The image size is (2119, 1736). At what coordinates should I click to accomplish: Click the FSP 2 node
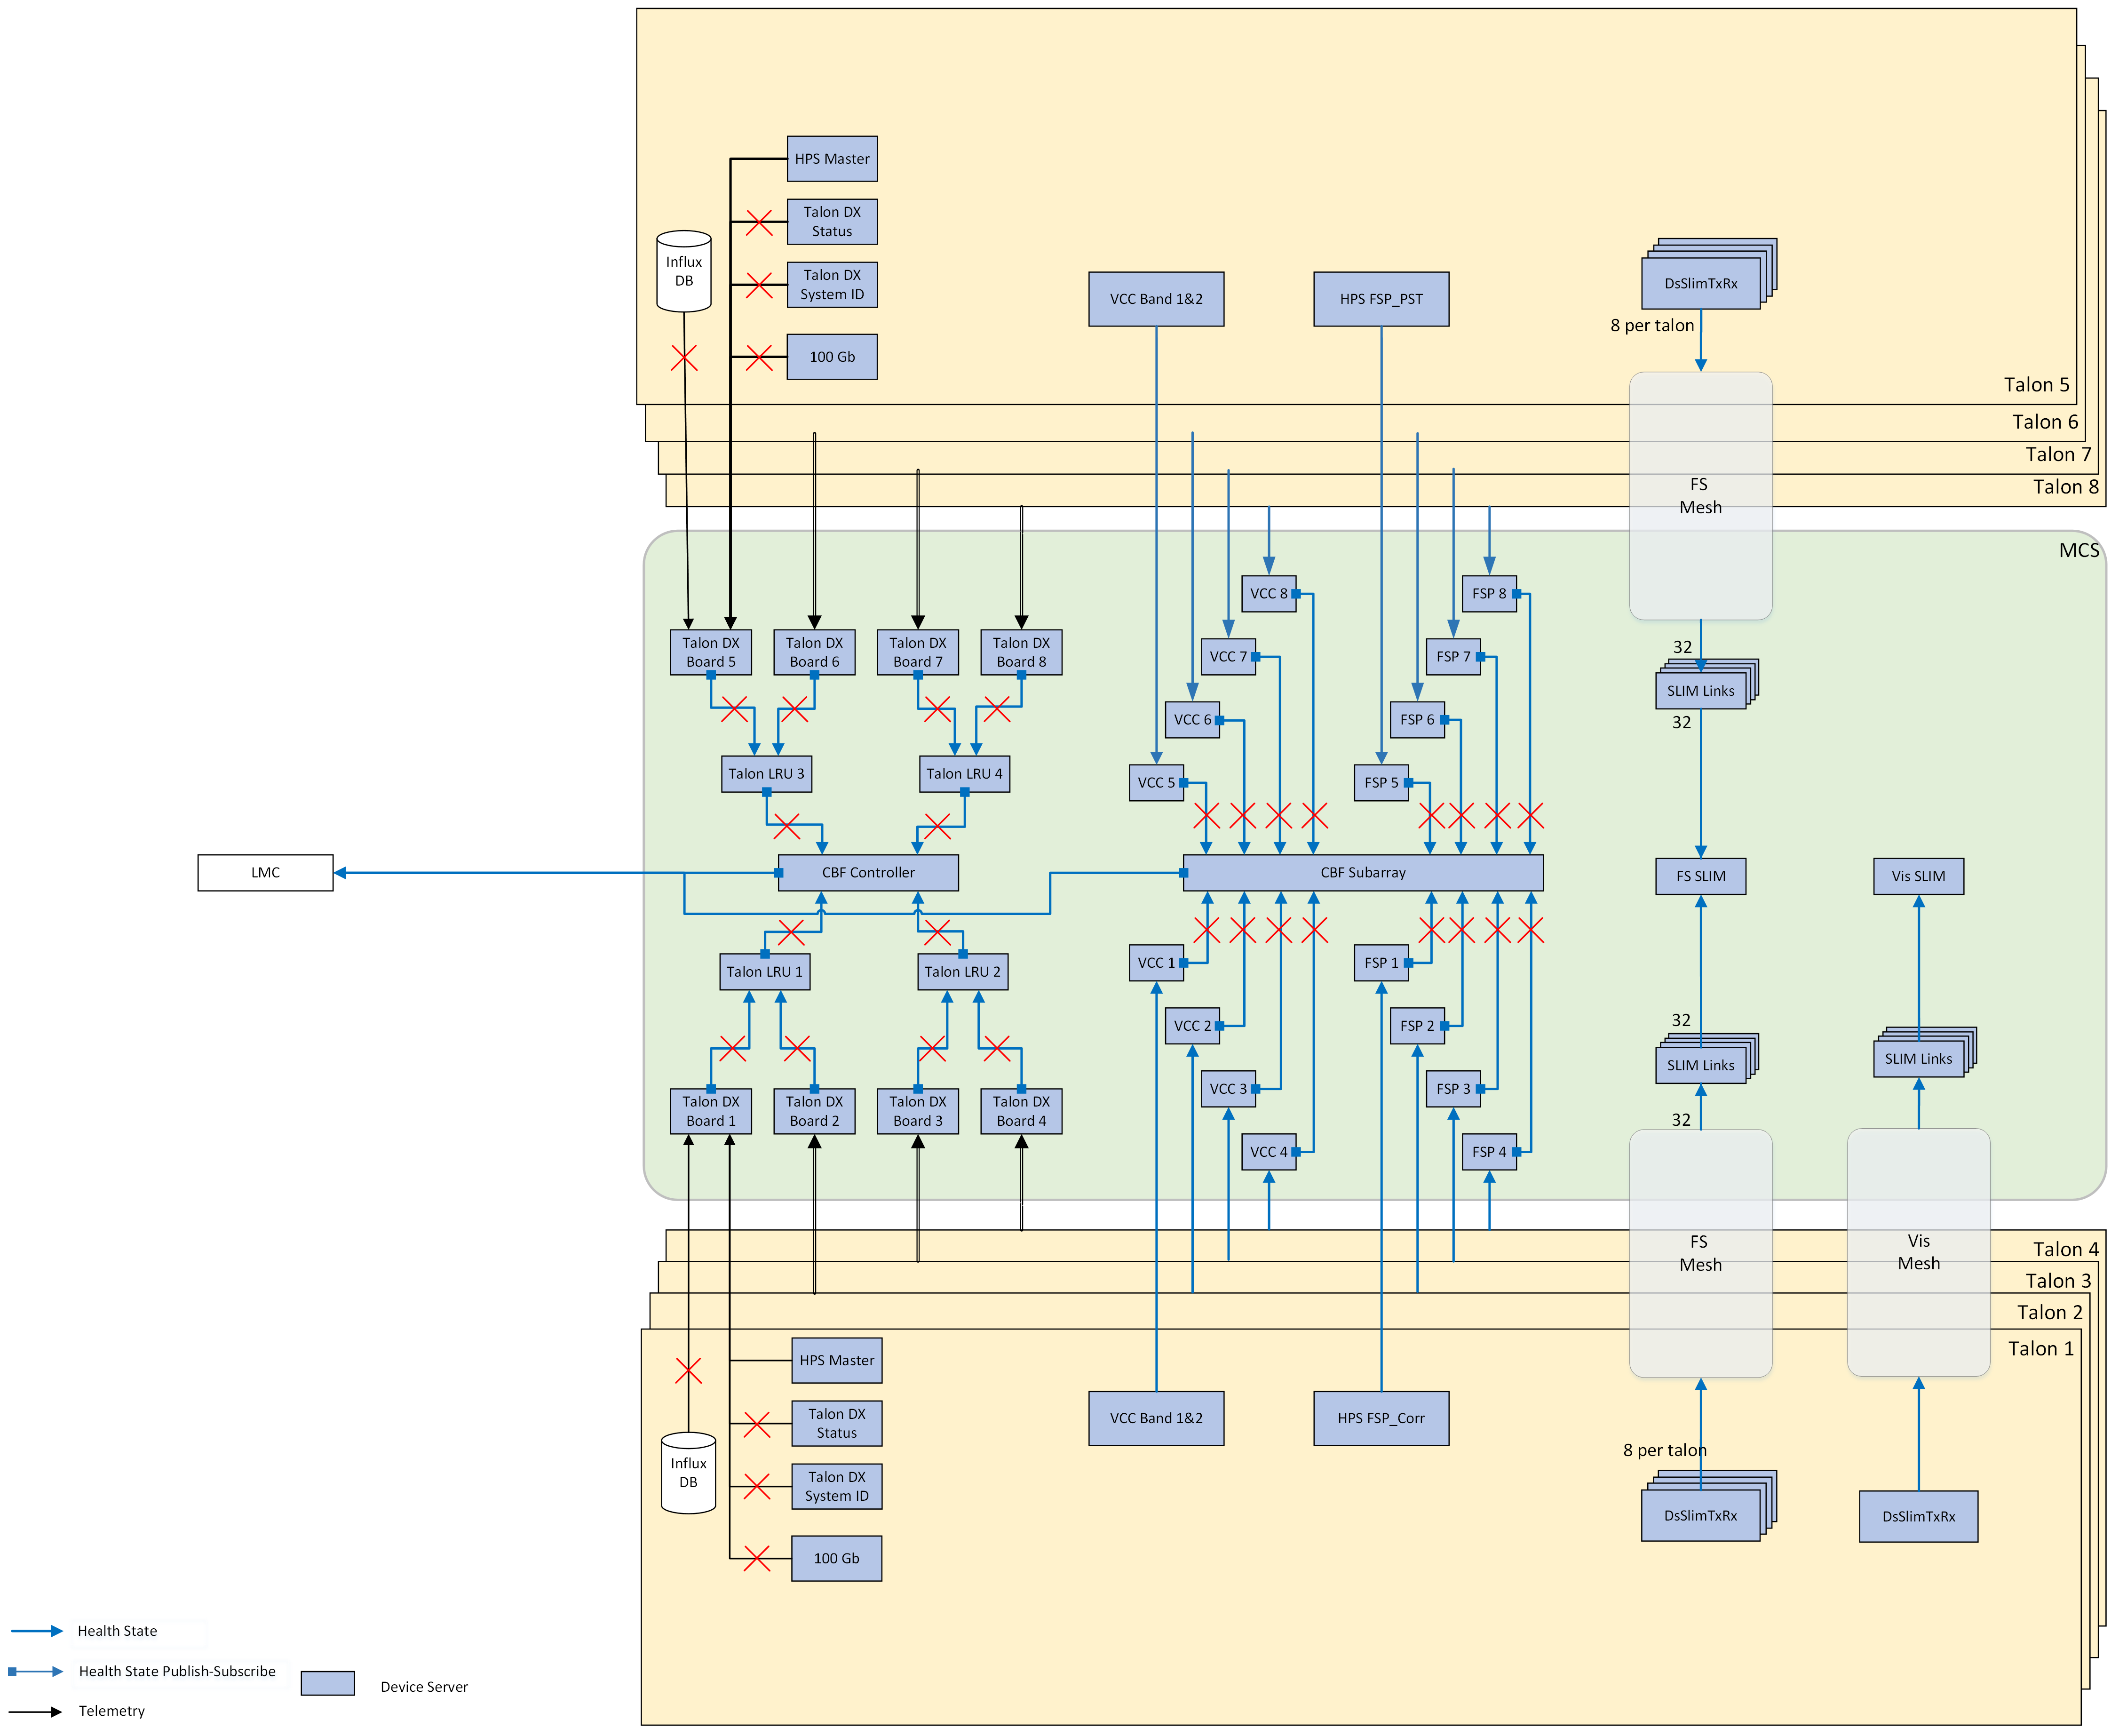[1417, 1026]
